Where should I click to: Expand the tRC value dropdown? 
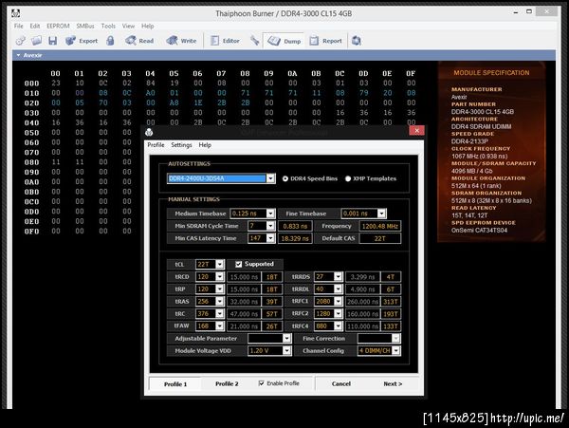coord(220,314)
